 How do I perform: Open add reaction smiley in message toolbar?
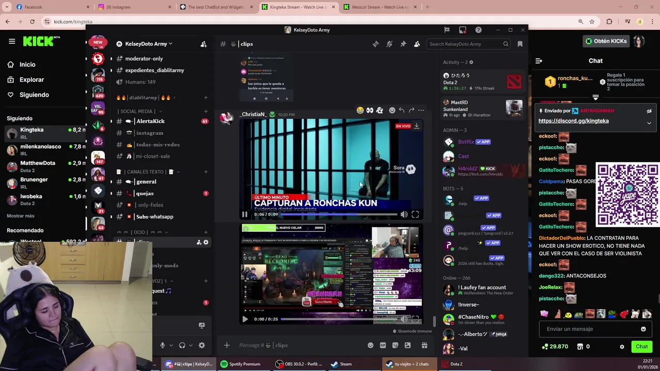coord(392,110)
